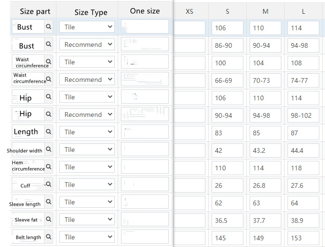Click the L field showing 153

(x=303, y=238)
